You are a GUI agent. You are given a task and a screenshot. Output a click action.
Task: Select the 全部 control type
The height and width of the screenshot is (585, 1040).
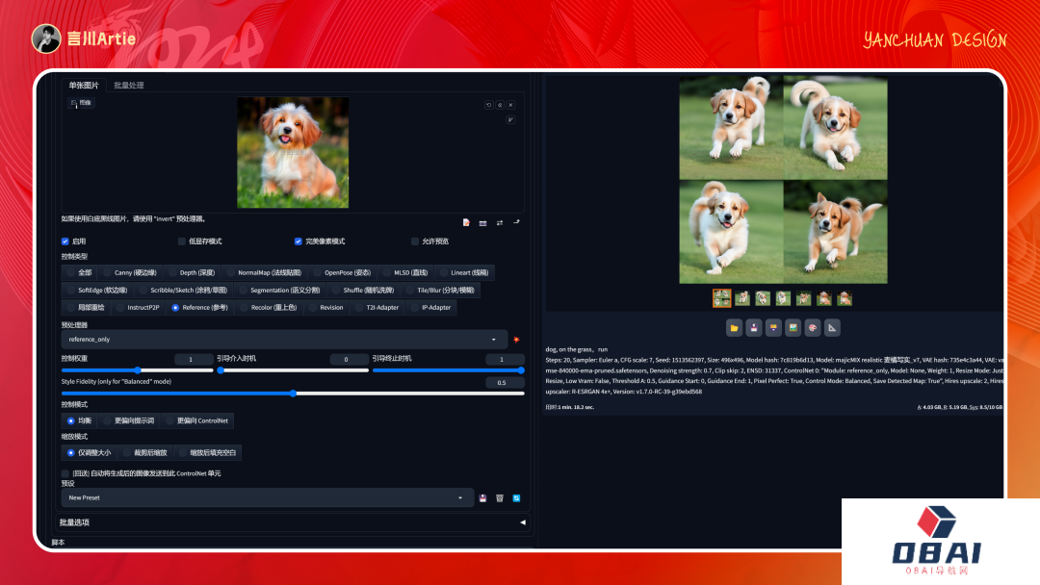tap(79, 272)
